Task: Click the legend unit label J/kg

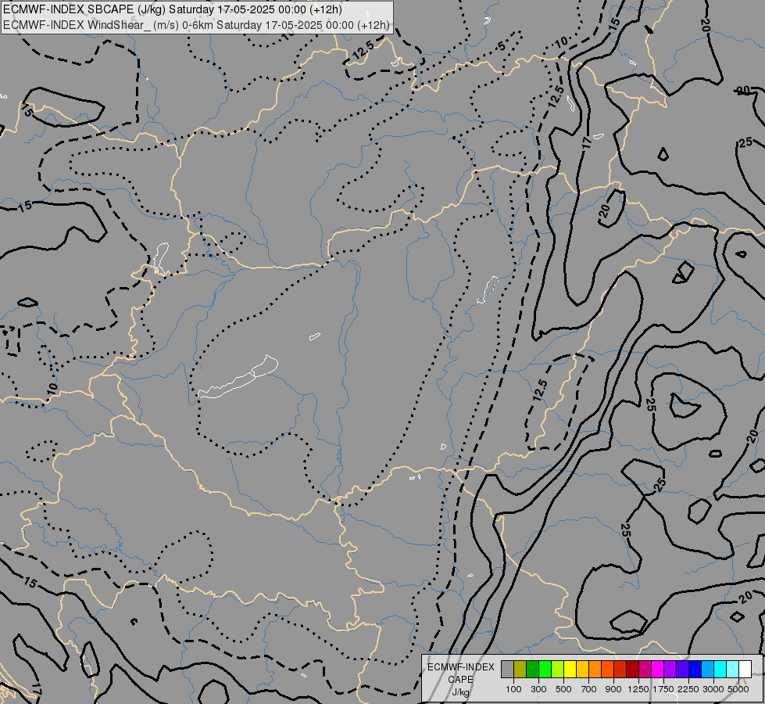Action: (460, 692)
